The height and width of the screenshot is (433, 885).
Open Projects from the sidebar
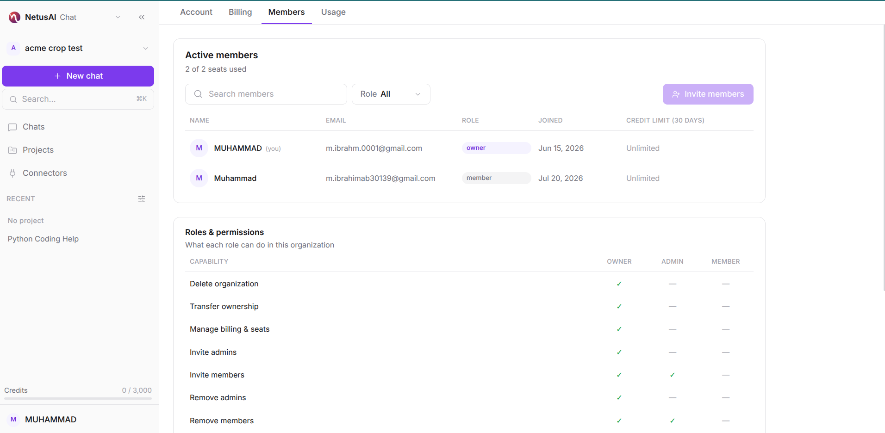(x=38, y=150)
